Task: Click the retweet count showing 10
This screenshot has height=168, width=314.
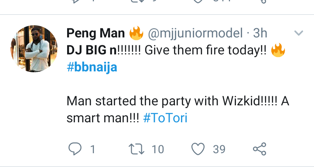Action: (158, 149)
